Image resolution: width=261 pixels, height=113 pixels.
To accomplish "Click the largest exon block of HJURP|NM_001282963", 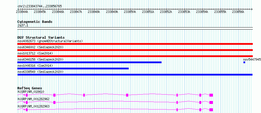I will pos(211,110).
